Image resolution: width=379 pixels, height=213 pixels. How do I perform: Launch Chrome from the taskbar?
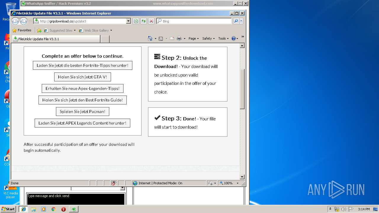(x=53, y=209)
